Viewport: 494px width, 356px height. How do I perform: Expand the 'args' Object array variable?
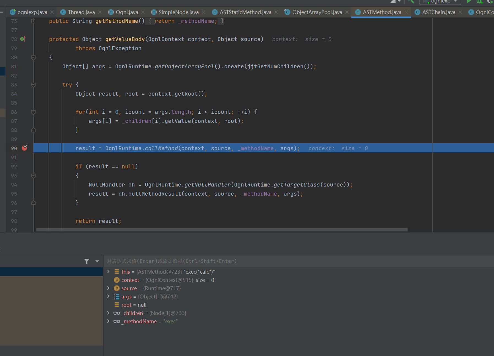[x=108, y=296]
